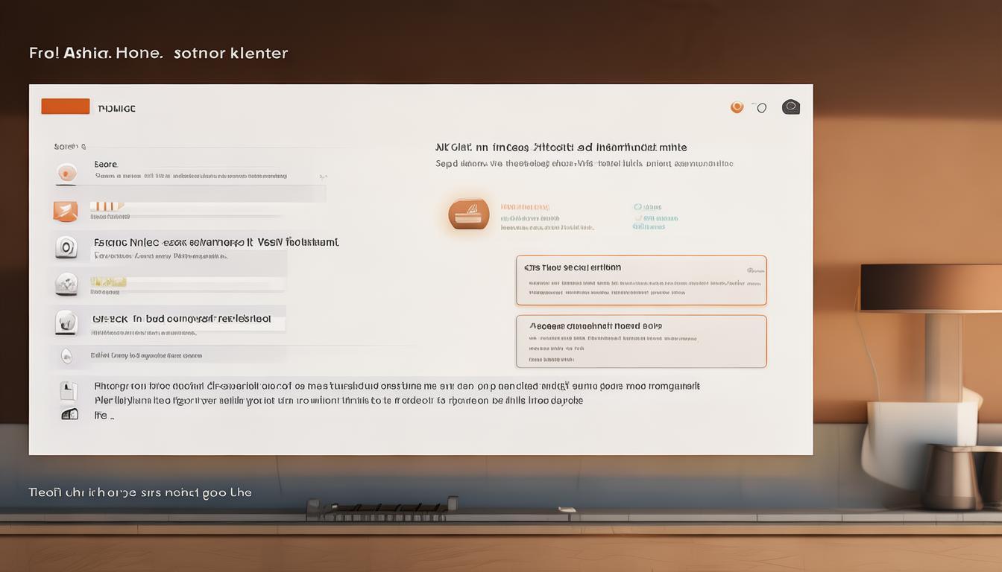Open the large orange app icon in main panel

click(x=469, y=214)
